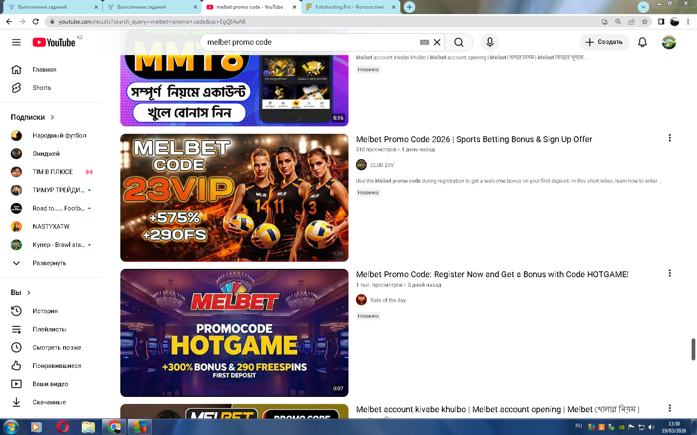This screenshot has height=435, width=697.
Task: Open NASTYXATW subscription
Action: [x=51, y=227]
